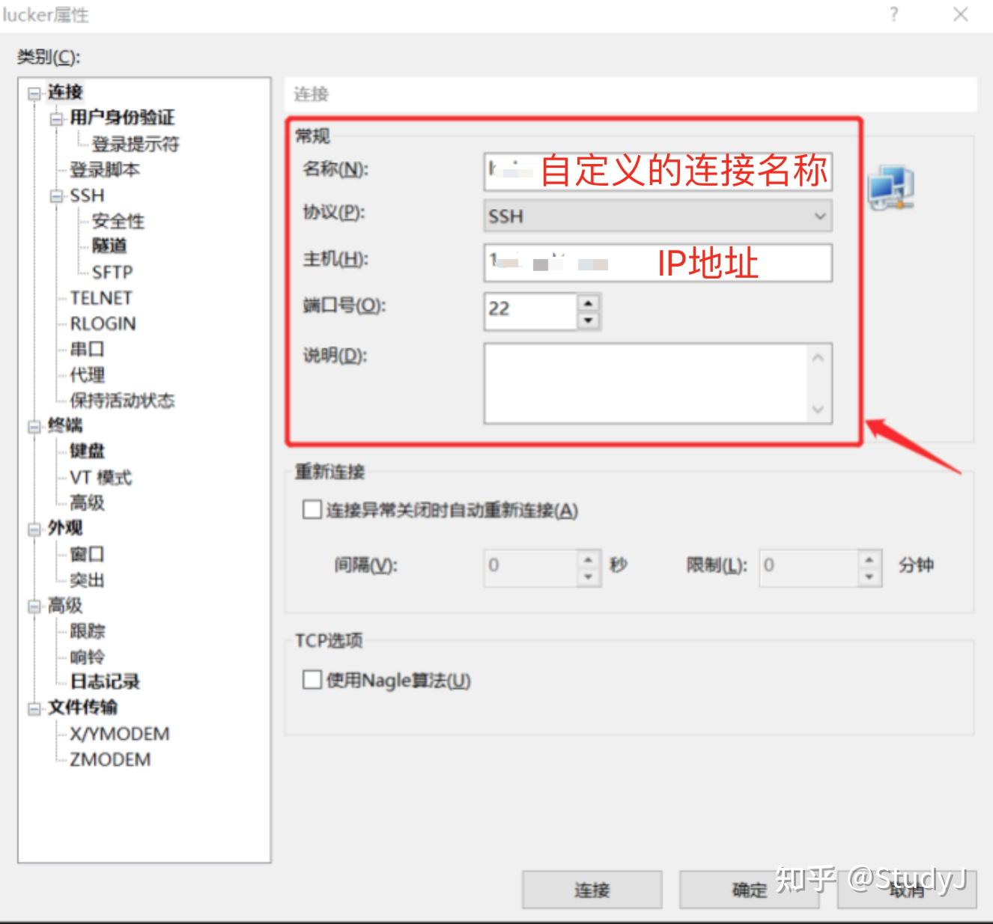Viewport: 993px width, 924px height.
Task: Open the TELNET settings page
Action: 101,297
